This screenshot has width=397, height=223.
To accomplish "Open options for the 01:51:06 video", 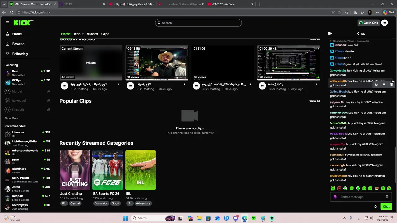I will [250, 85].
